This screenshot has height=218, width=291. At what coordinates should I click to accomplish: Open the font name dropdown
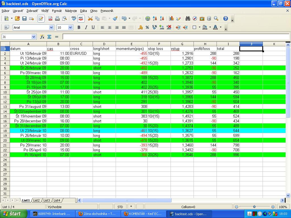51,28
